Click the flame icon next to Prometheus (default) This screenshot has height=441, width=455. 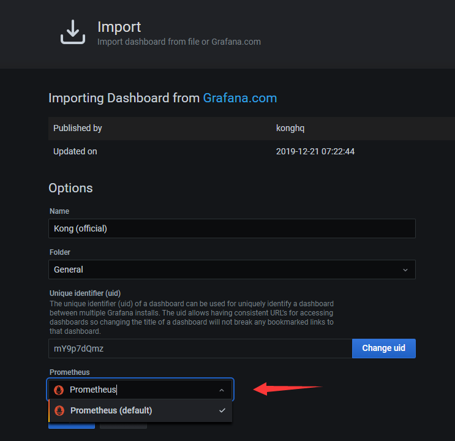tap(59, 410)
